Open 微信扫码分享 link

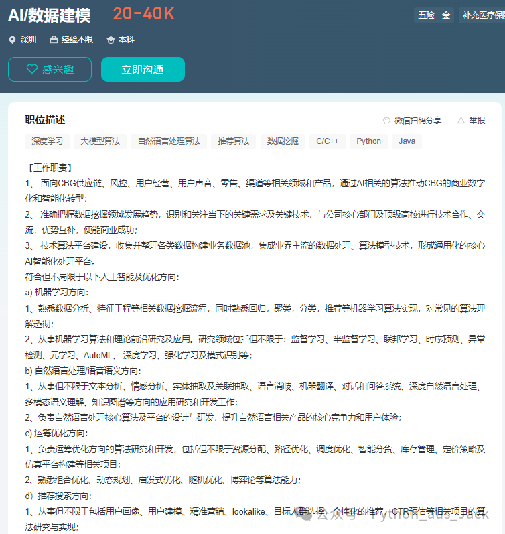(x=418, y=120)
